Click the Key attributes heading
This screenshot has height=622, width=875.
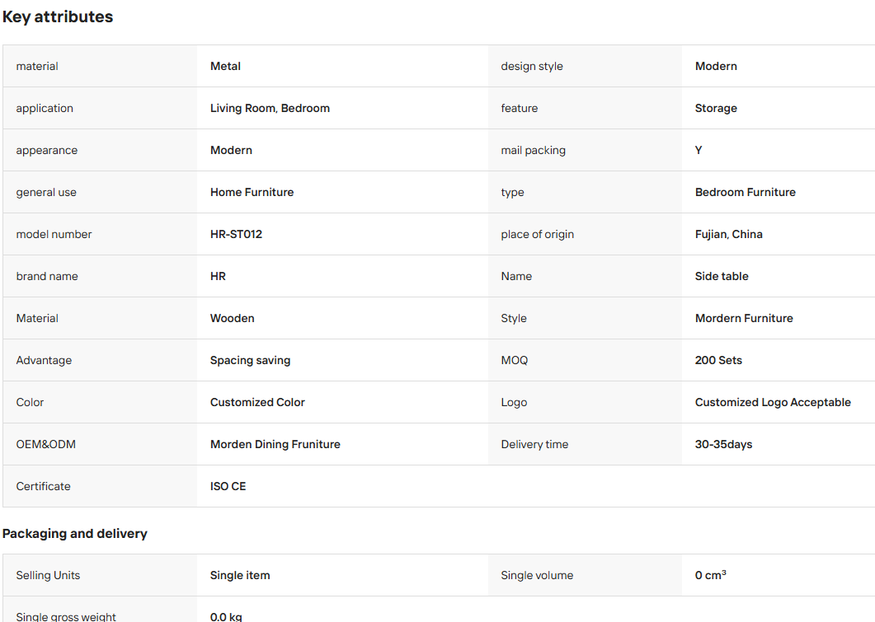point(58,16)
